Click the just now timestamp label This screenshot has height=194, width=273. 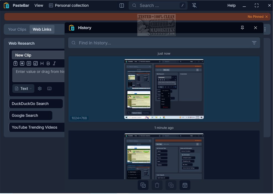[164, 53]
